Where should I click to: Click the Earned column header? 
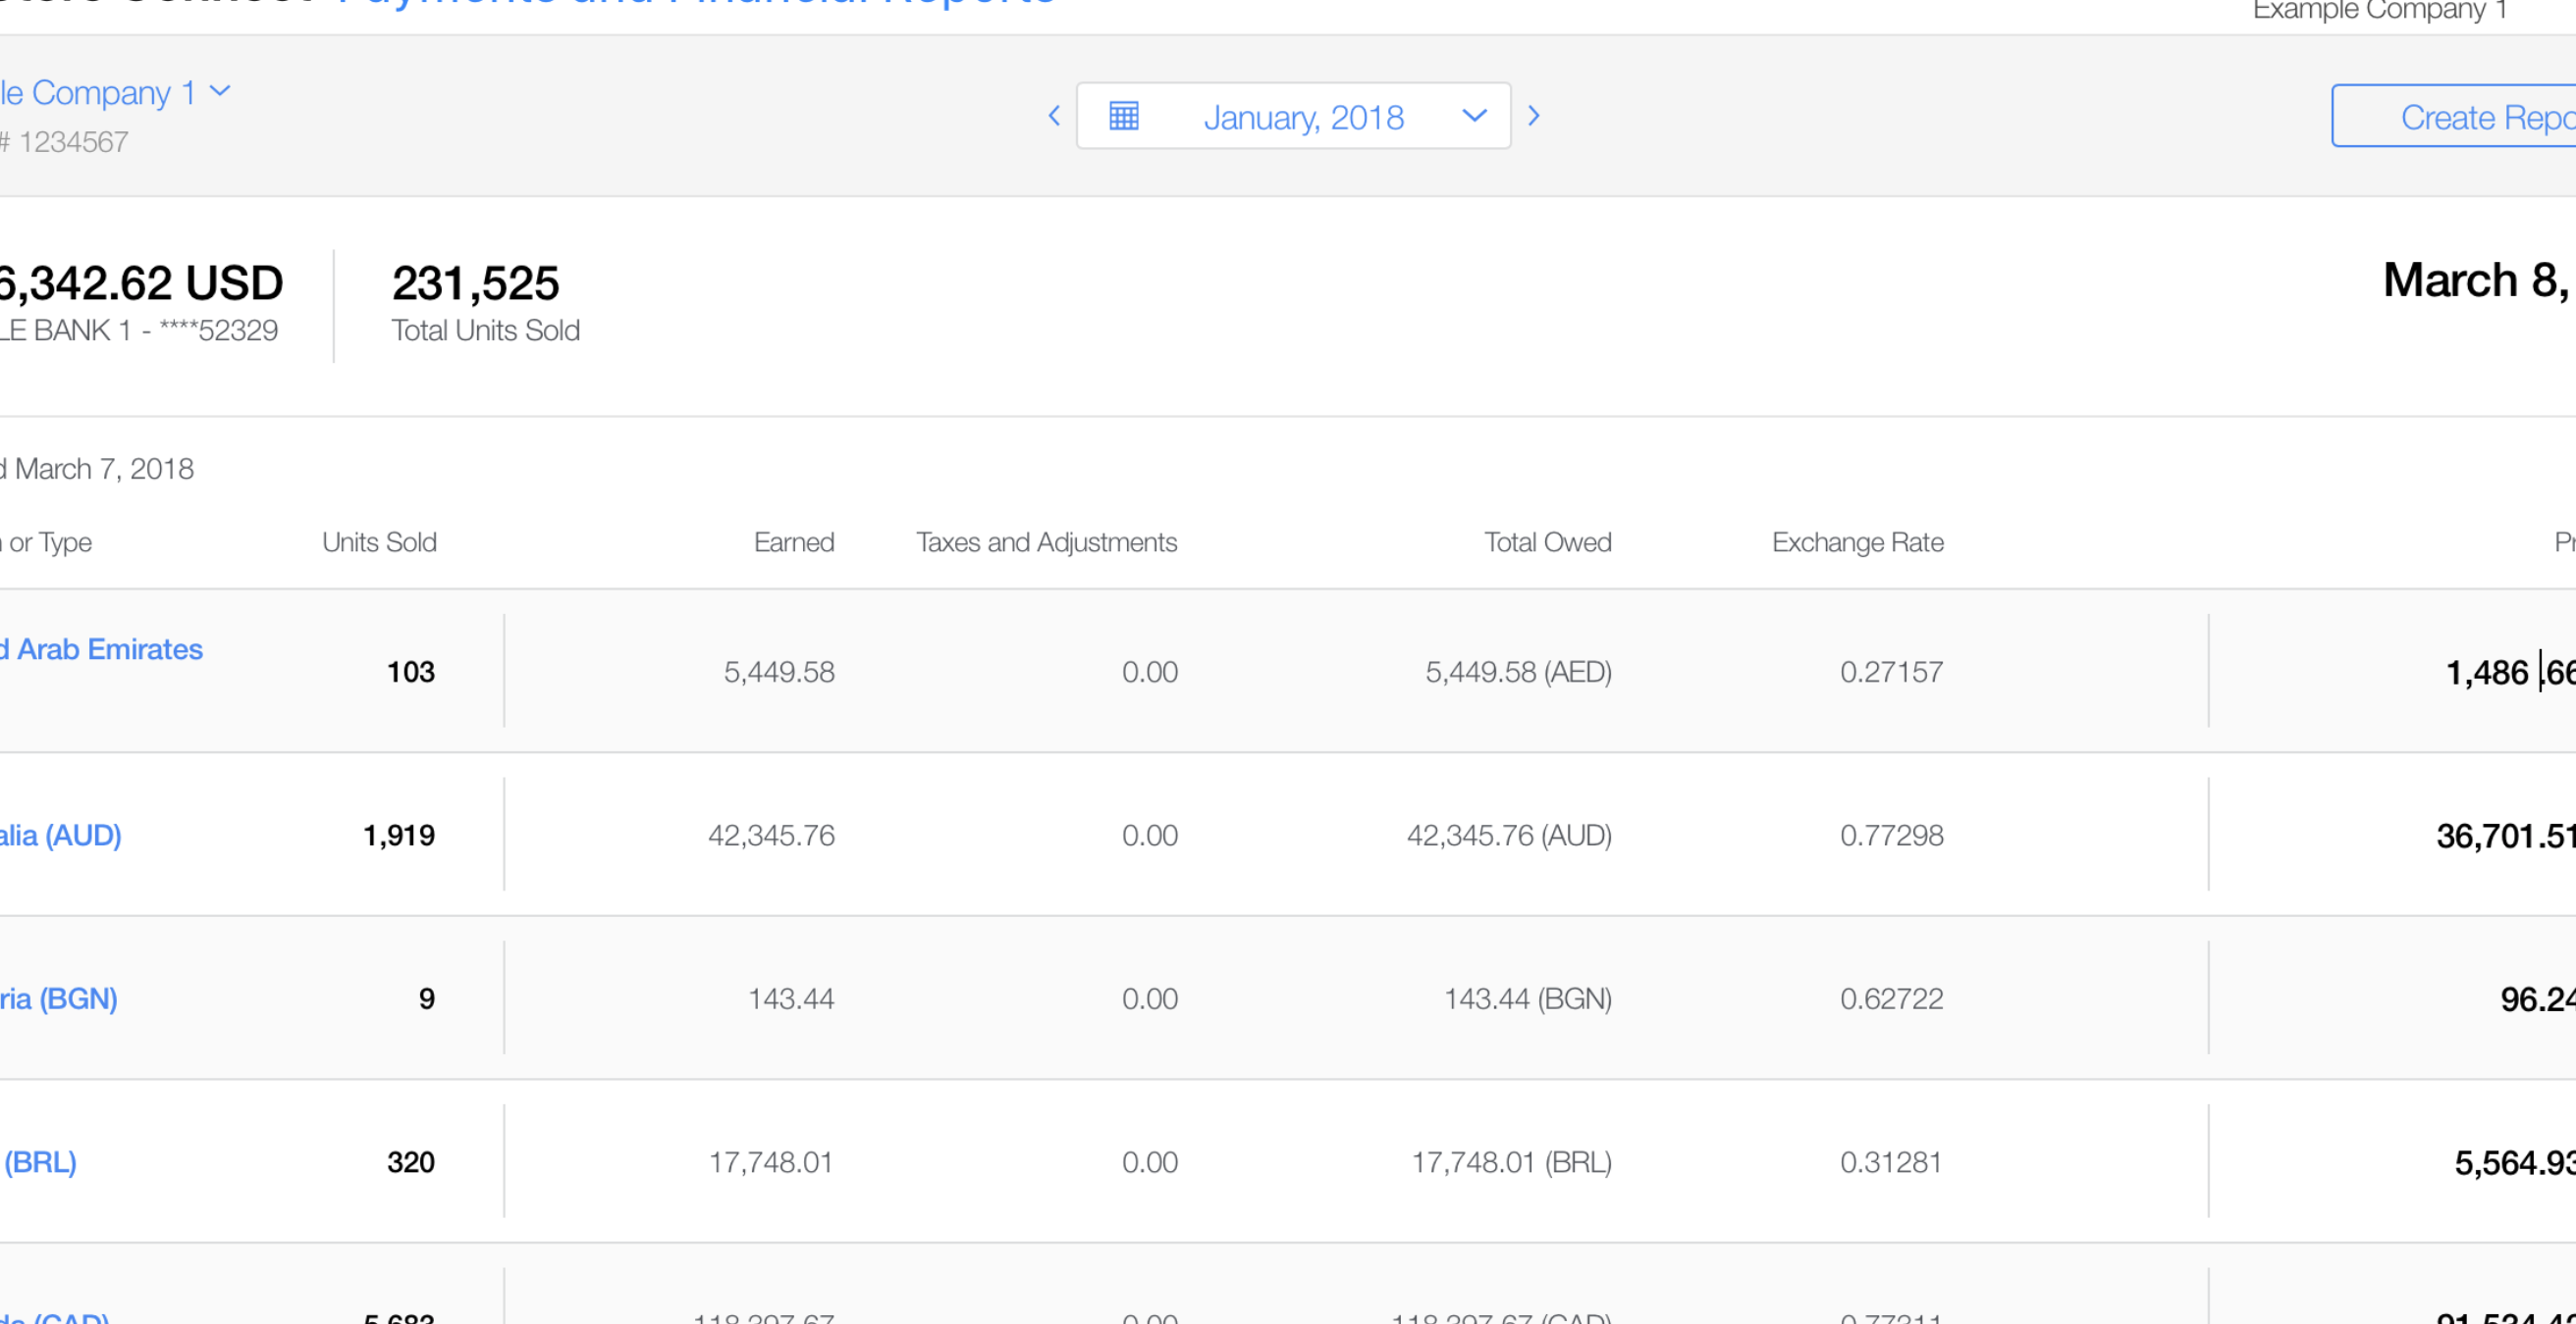(794, 542)
